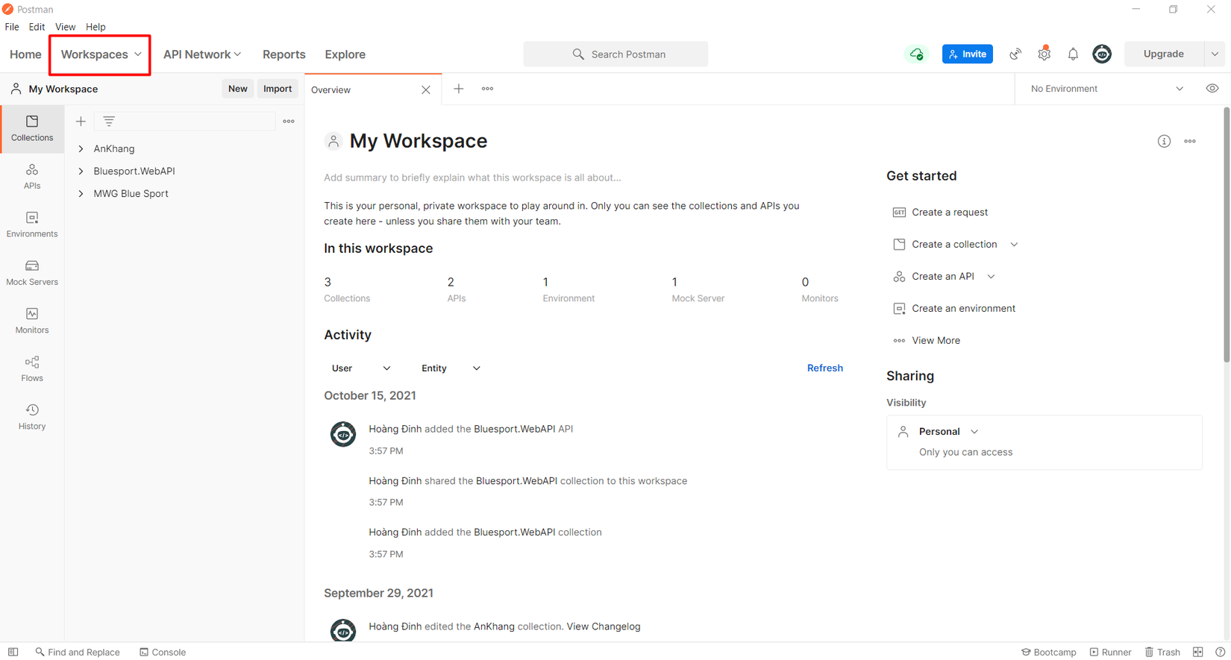Open the settings gear icon
This screenshot has height=660, width=1231.
pyautogui.click(x=1044, y=54)
